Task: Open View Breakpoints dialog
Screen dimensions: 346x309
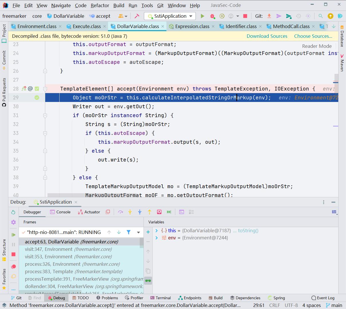Action: (x=13, y=266)
